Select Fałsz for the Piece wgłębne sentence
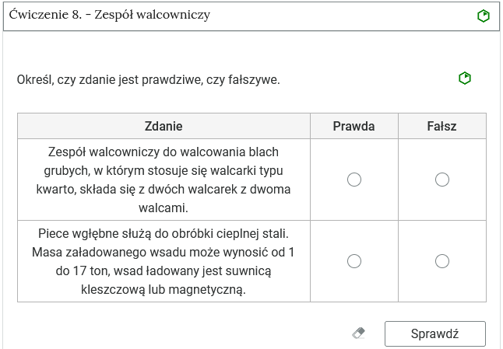 click(442, 261)
